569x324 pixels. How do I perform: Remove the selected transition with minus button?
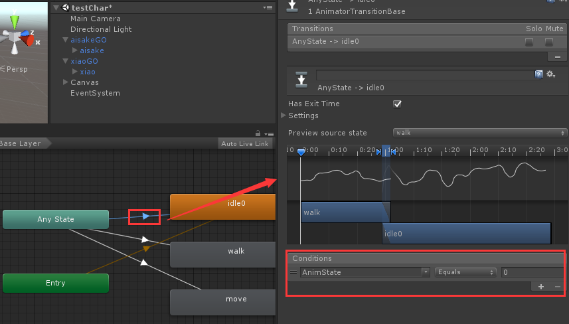pyautogui.click(x=558, y=57)
